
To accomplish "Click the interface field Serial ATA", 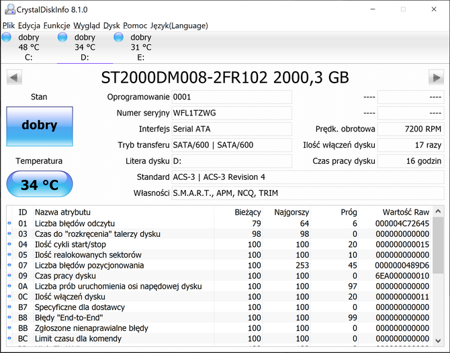I will point(232,129).
